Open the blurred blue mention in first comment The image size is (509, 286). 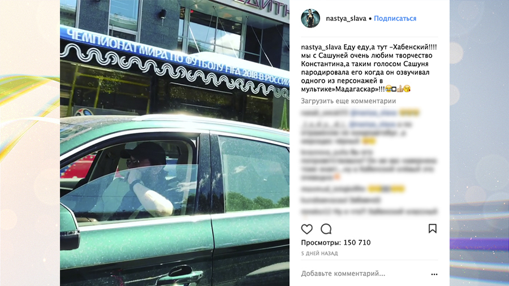click(x=373, y=113)
